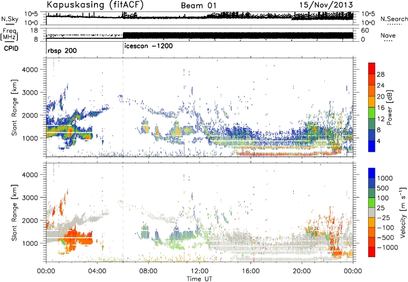Screen dimensions: 408x282
Task: Click the dotted line sample under 'Nave'
Action: [x=388, y=41]
